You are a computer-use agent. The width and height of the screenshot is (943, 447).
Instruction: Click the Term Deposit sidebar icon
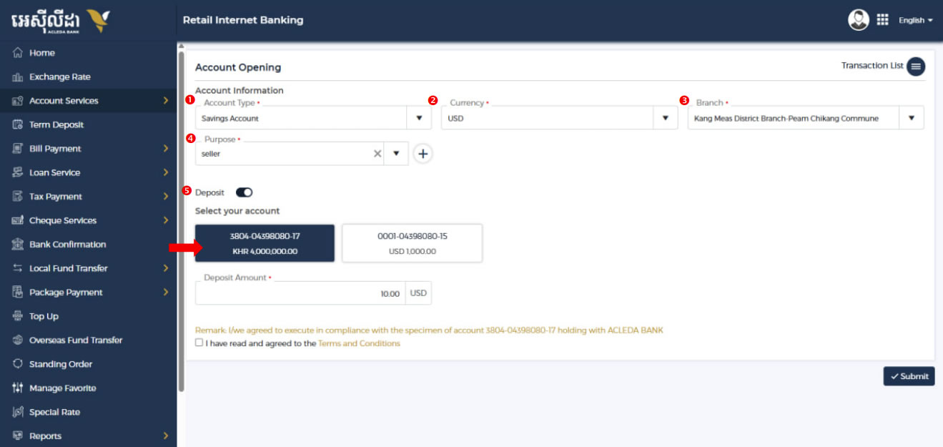[x=18, y=125]
